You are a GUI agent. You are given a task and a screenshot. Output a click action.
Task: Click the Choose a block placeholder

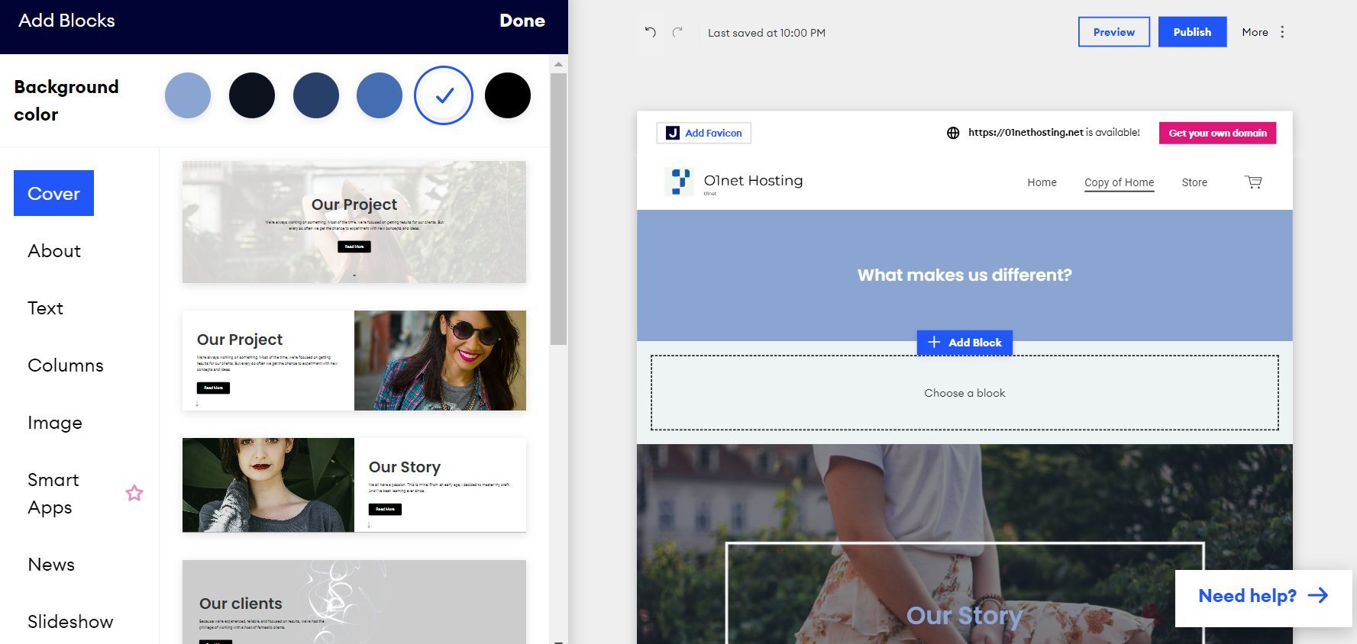point(964,393)
